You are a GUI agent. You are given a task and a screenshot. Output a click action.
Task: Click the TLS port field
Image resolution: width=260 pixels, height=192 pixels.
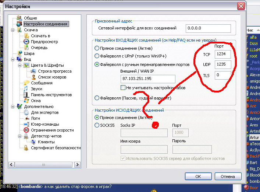pos(223,75)
